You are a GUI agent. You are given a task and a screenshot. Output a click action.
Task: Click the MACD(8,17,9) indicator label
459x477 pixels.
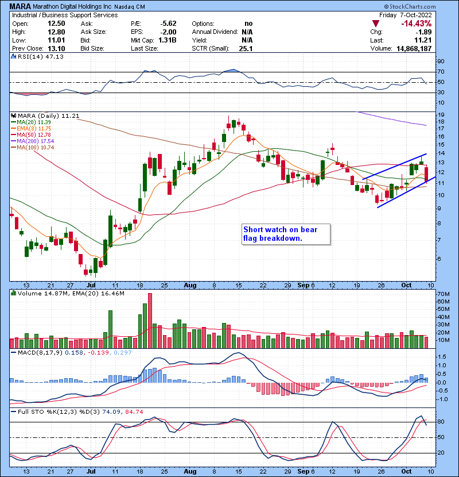(x=40, y=353)
